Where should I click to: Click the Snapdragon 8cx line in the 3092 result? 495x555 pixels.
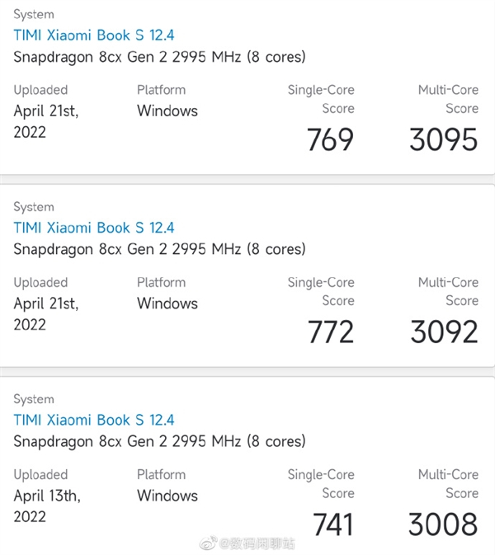pos(159,249)
